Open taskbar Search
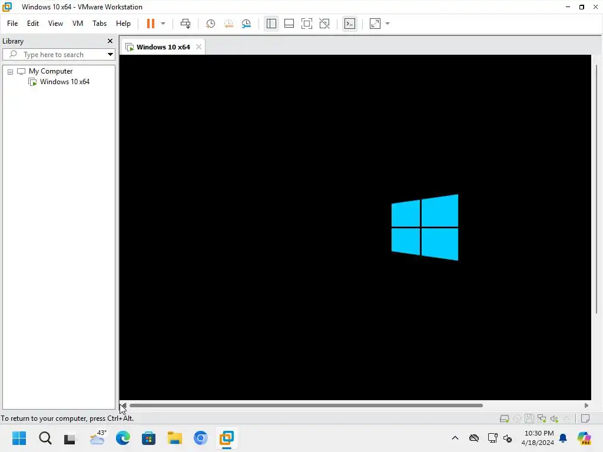 click(x=45, y=438)
